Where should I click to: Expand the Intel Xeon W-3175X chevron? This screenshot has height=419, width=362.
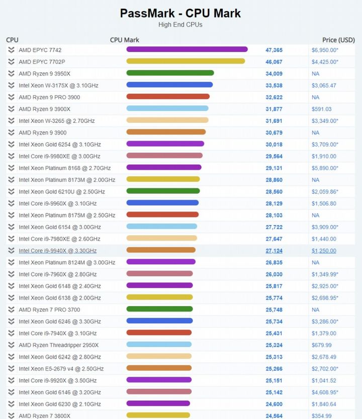tap(11, 85)
